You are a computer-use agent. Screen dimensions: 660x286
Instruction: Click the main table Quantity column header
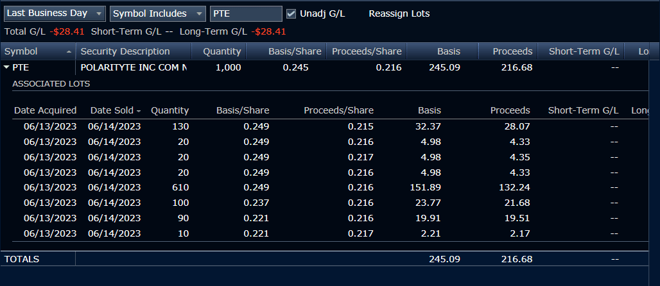[221, 51]
